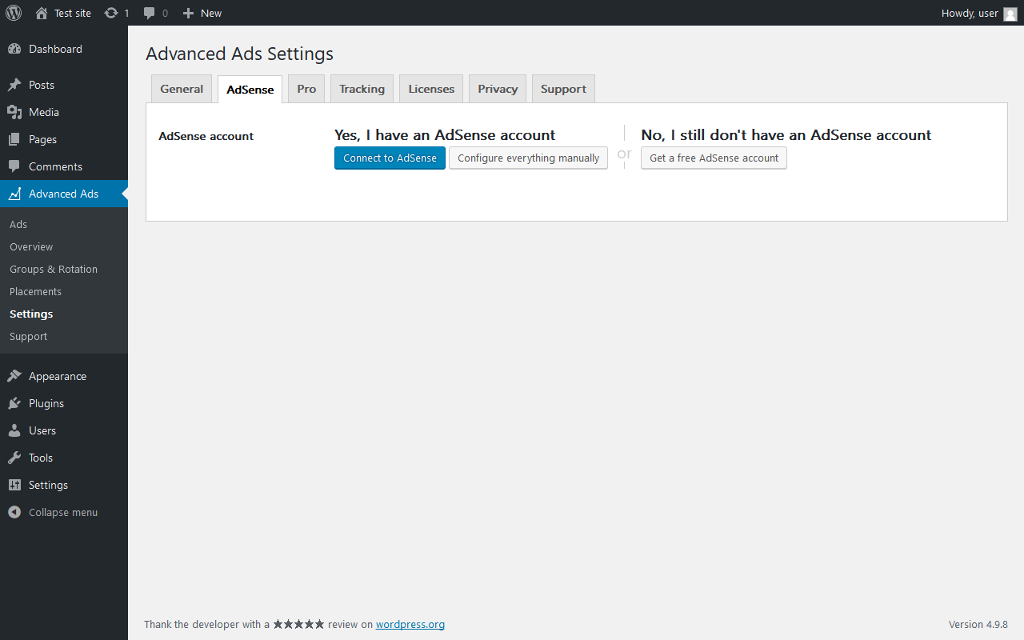Click the Posts pushpin icon
The width and height of the screenshot is (1024, 640).
tap(14, 85)
